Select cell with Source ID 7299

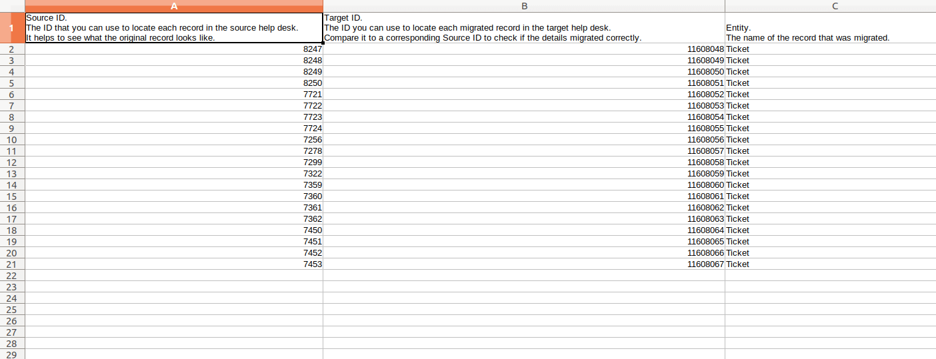pos(174,163)
